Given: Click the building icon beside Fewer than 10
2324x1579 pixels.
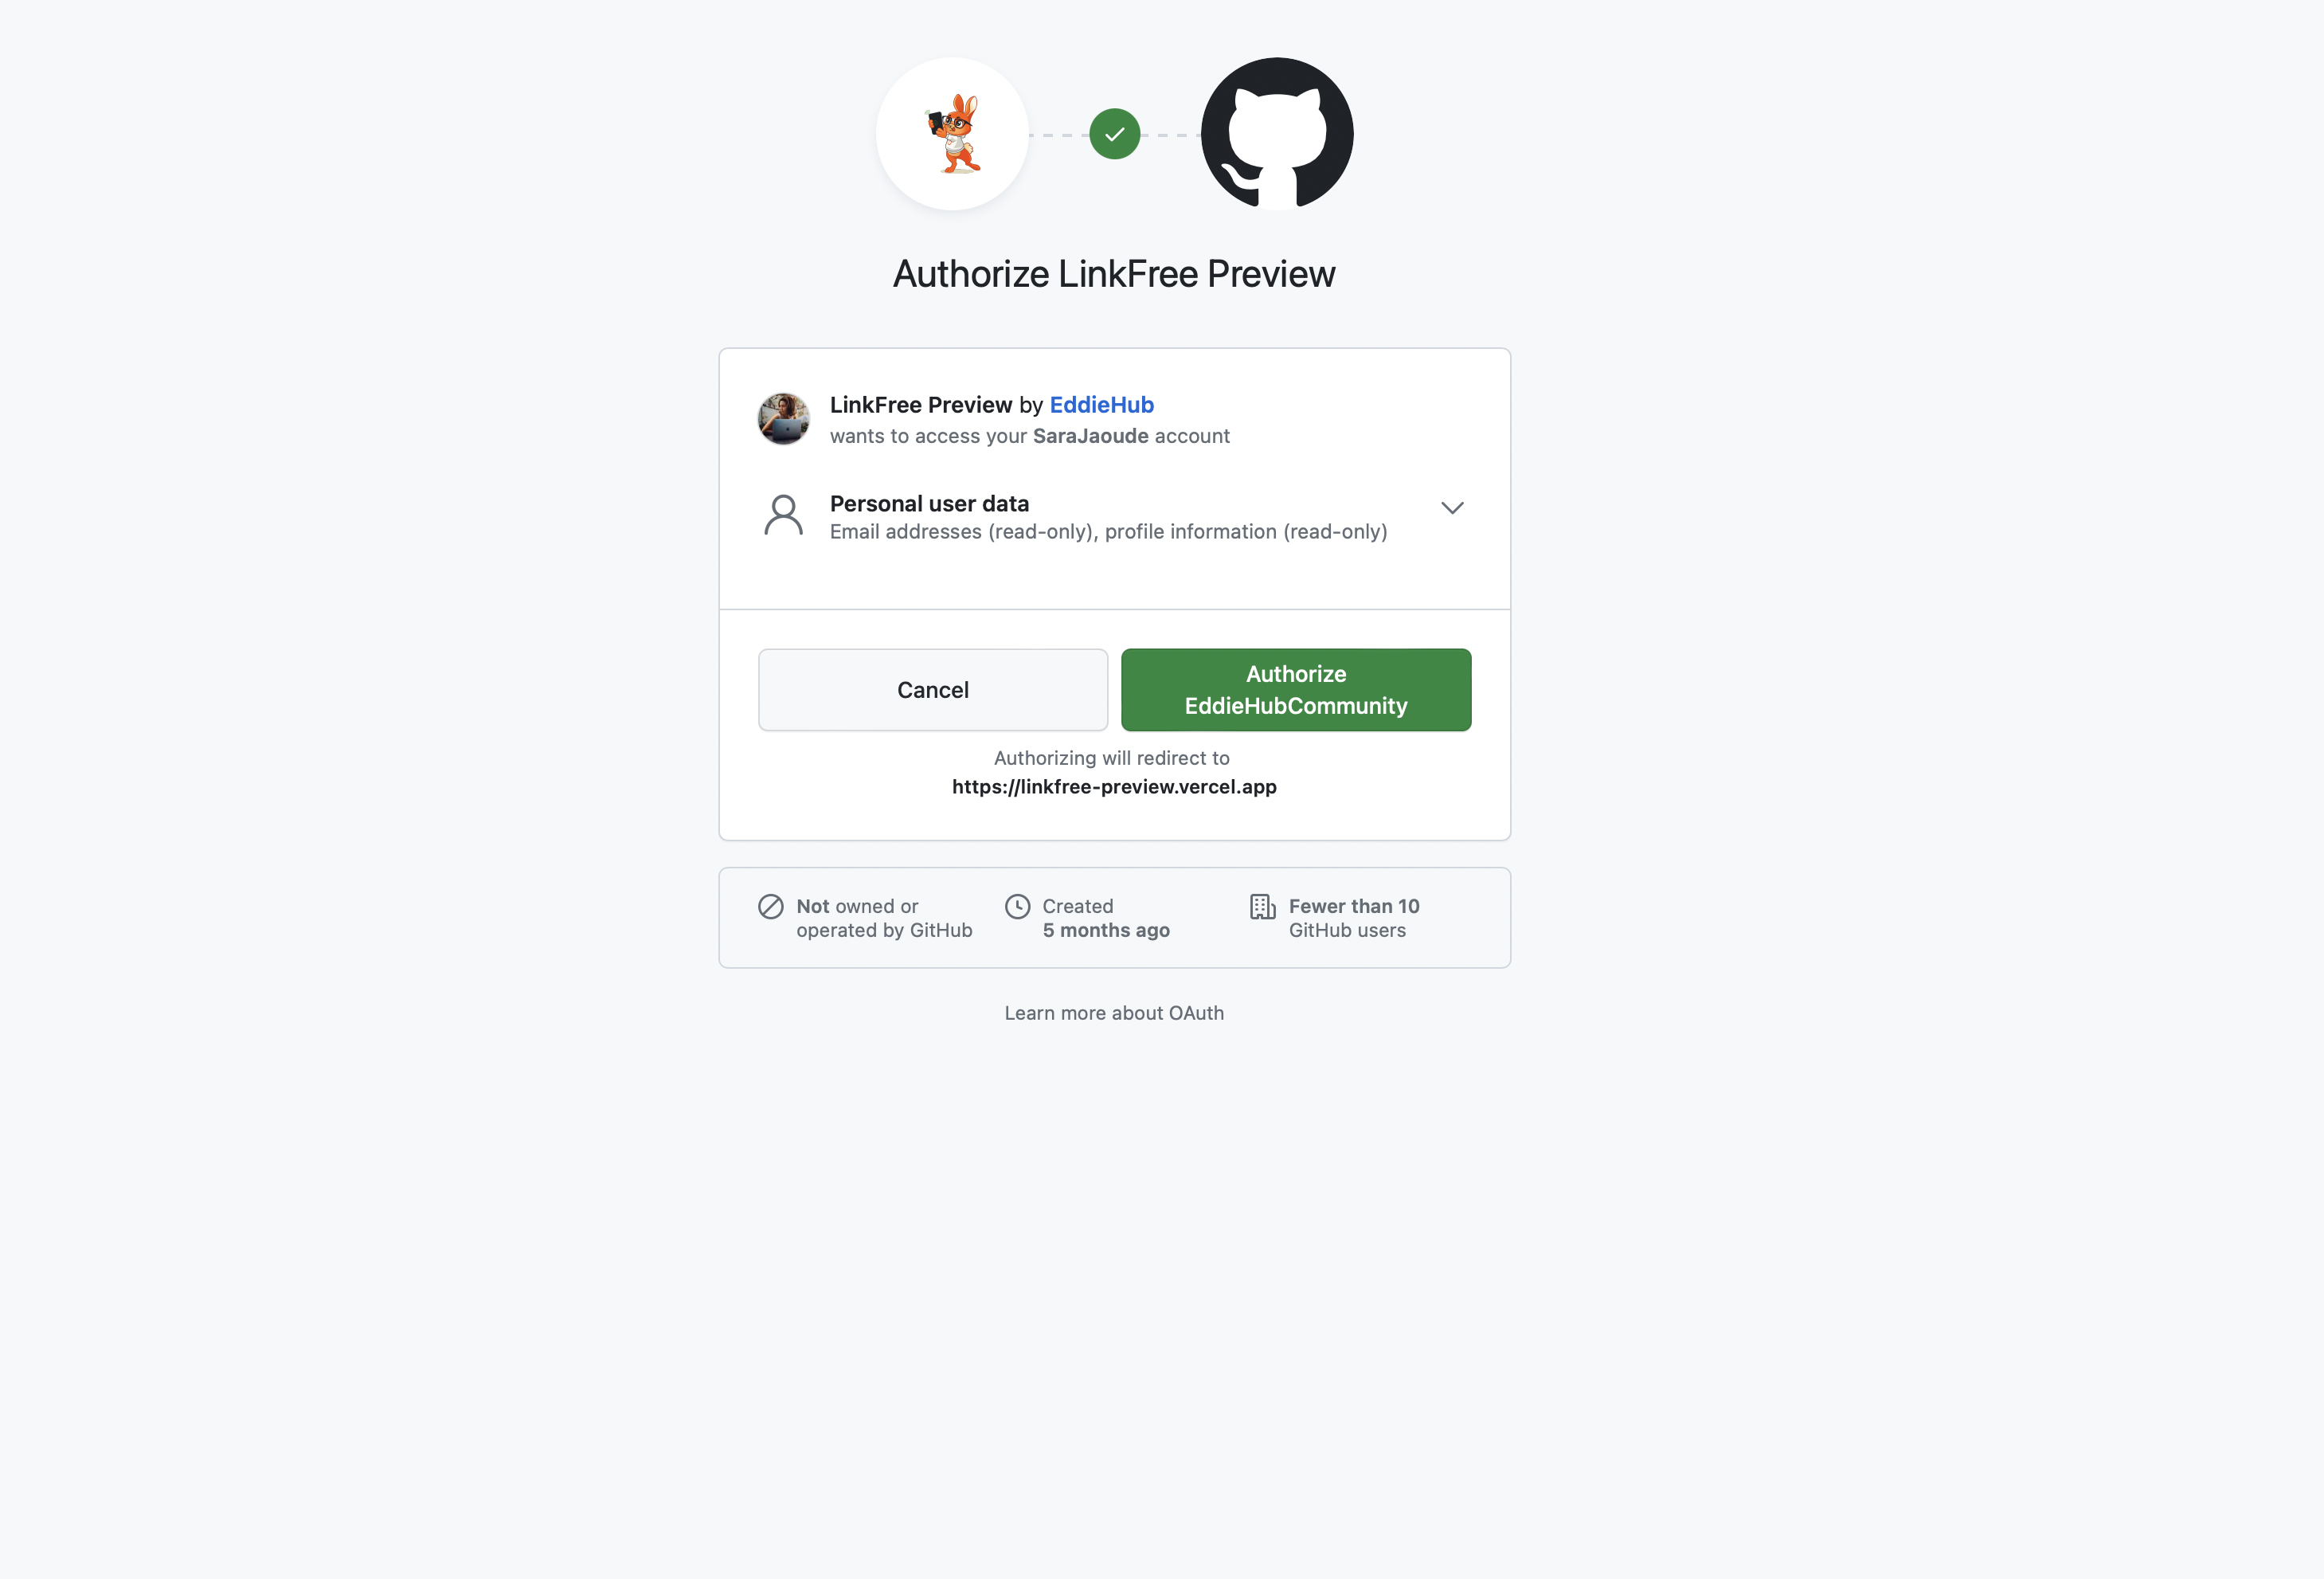Looking at the screenshot, I should point(1262,907).
